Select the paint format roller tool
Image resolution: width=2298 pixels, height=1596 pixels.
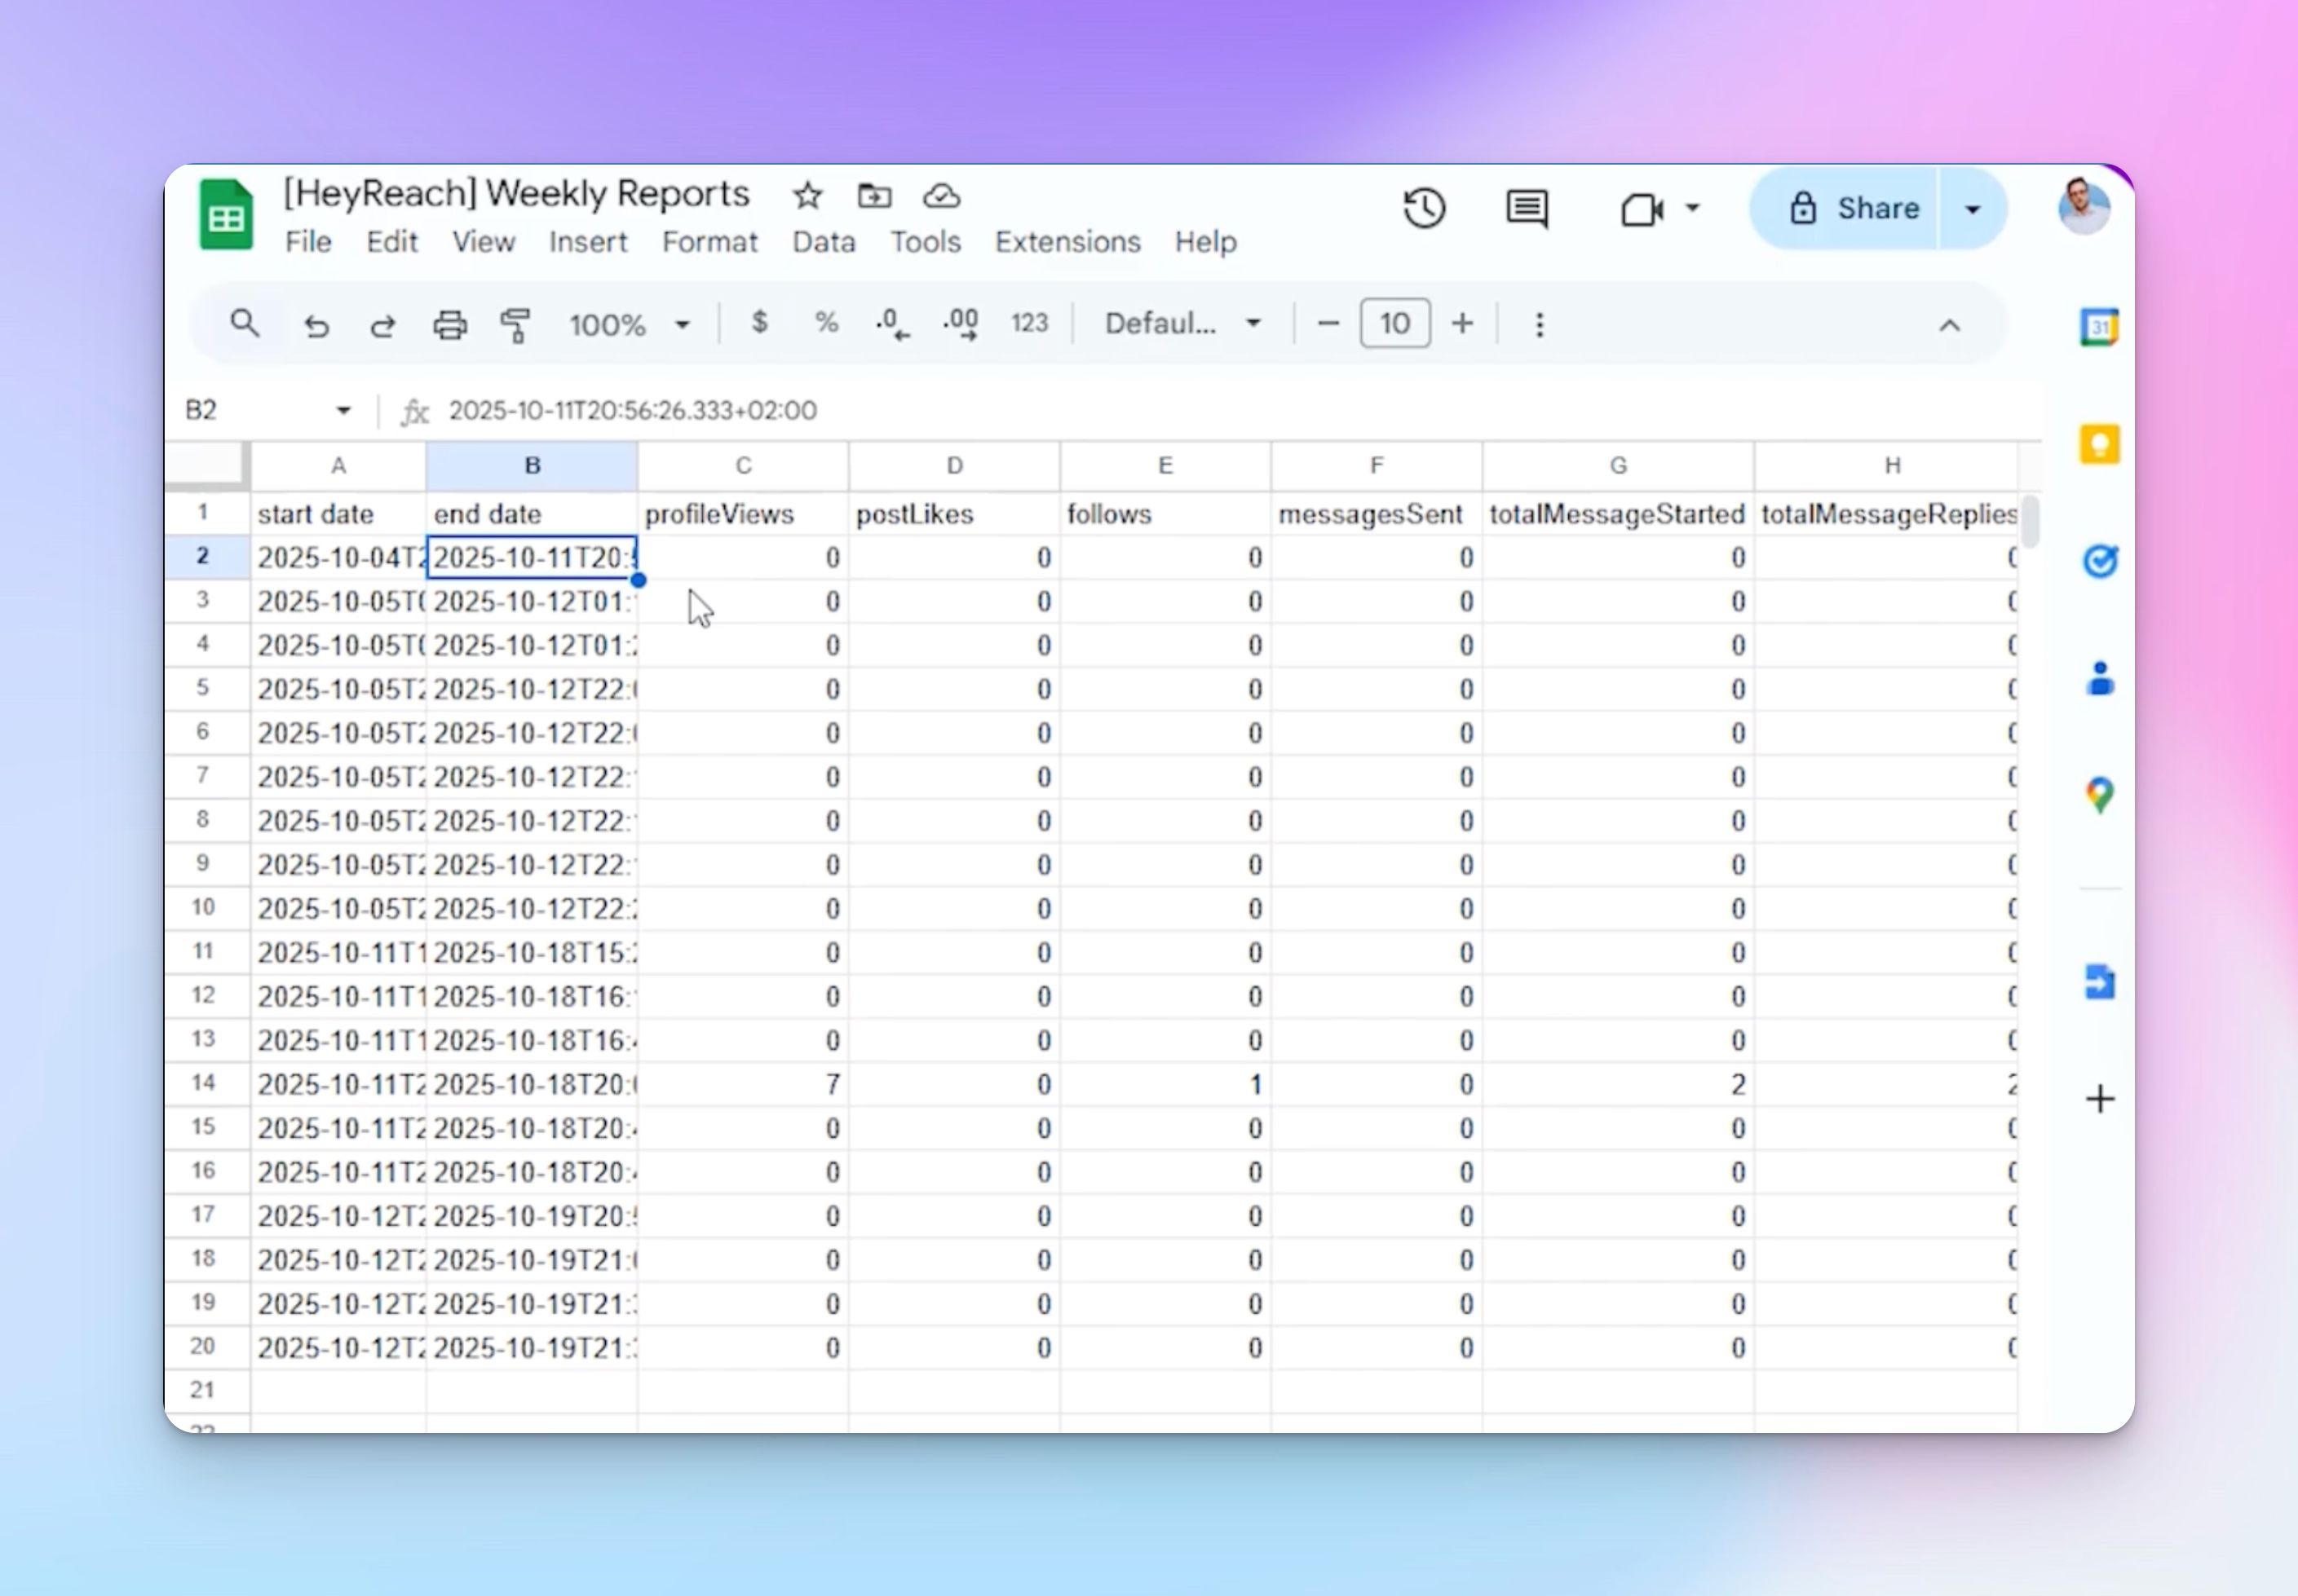(515, 325)
